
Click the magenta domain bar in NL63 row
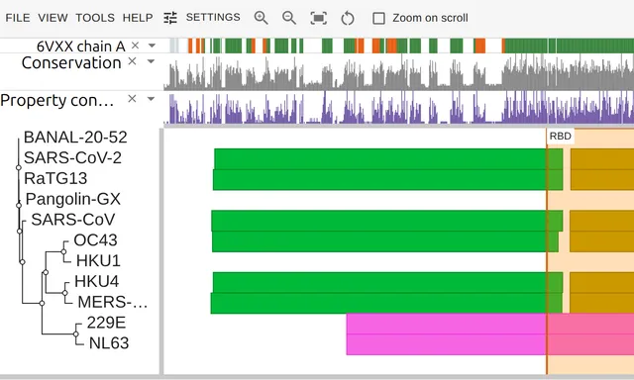coord(490,344)
